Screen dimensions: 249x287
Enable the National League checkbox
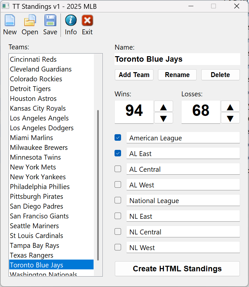tap(118, 200)
